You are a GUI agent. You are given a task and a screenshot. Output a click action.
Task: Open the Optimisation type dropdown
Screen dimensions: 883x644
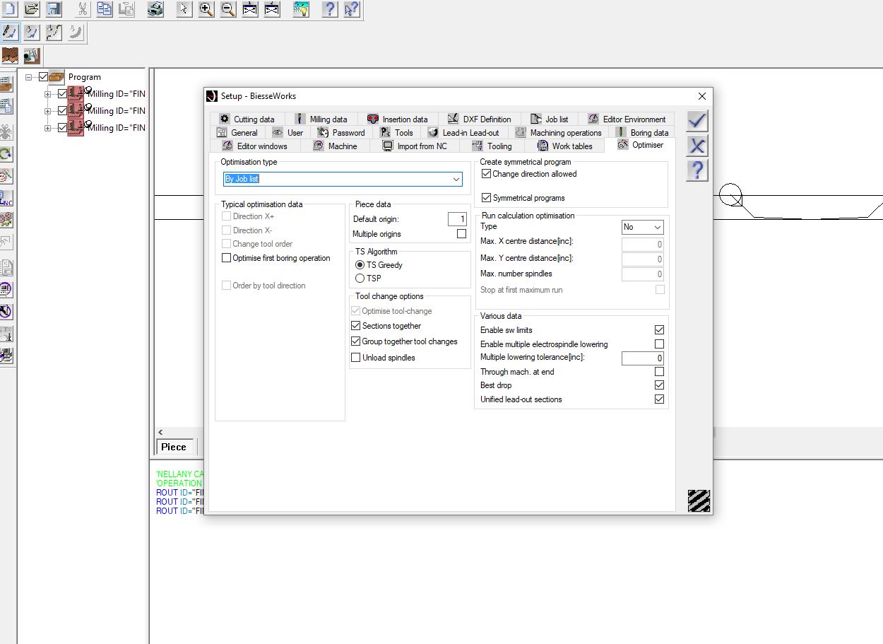pos(456,180)
